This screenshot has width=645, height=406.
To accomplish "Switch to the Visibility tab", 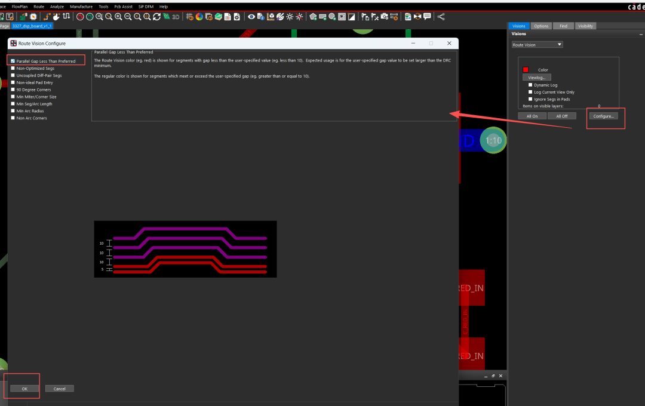I will point(585,26).
